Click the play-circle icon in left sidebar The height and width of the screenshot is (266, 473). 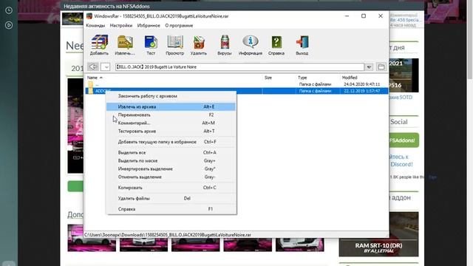tap(9, 25)
